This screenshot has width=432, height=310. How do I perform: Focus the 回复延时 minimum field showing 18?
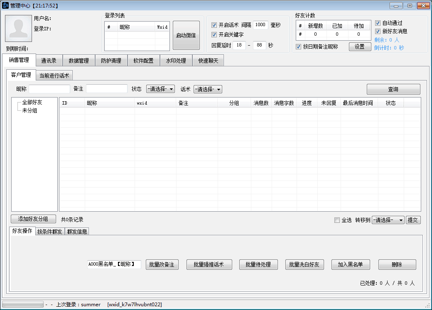coord(239,45)
